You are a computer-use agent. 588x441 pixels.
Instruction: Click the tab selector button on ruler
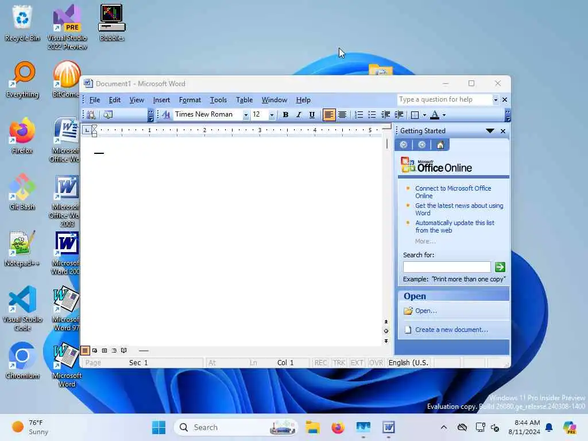(x=86, y=130)
